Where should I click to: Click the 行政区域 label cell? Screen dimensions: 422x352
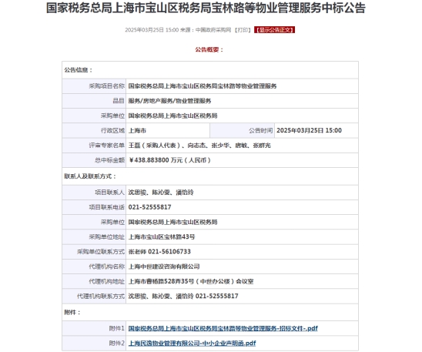point(94,130)
